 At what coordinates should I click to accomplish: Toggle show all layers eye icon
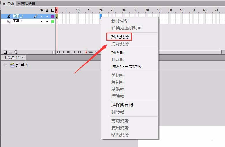pyautogui.click(x=41, y=10)
